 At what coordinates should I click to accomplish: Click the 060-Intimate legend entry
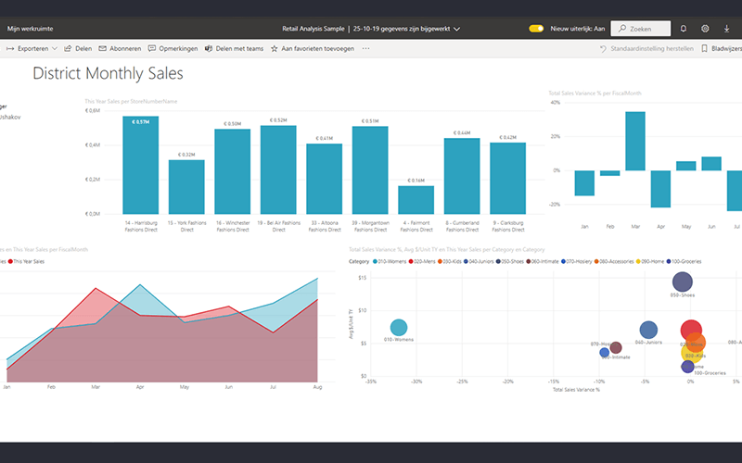[x=543, y=261]
